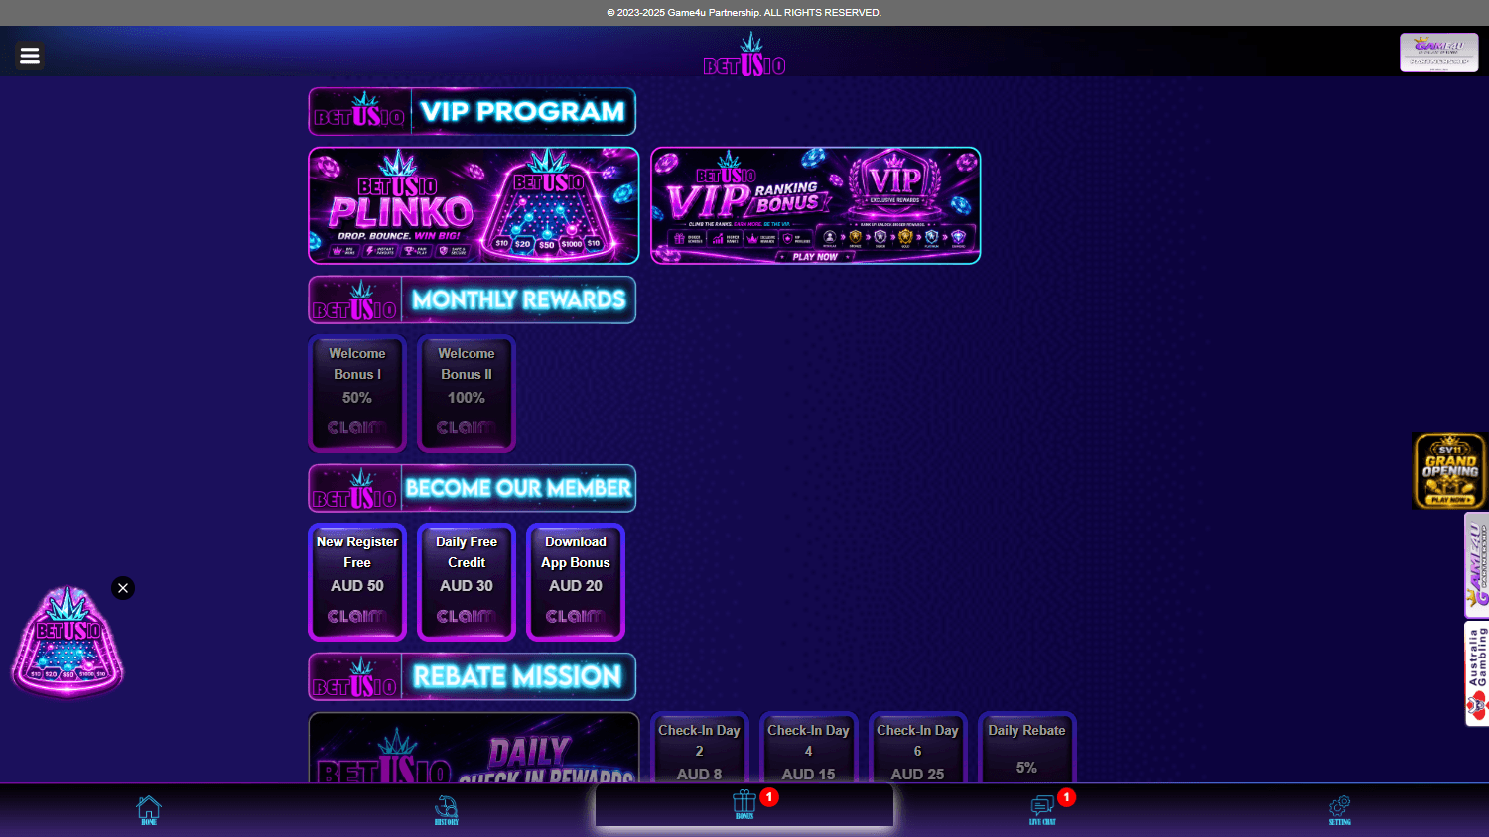Image resolution: width=1489 pixels, height=837 pixels.
Task: Click the MONTHLY REWARDS header banner
Action: pos(473,299)
